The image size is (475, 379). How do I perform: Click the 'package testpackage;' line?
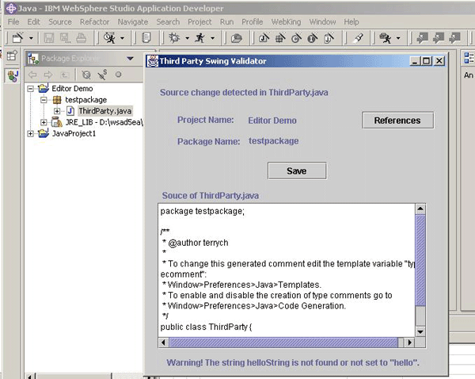[x=203, y=211]
